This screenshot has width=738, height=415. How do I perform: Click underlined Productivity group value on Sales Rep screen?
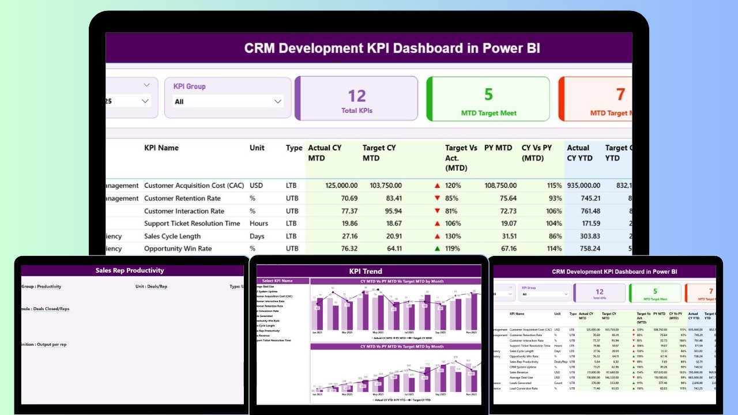[49, 286]
